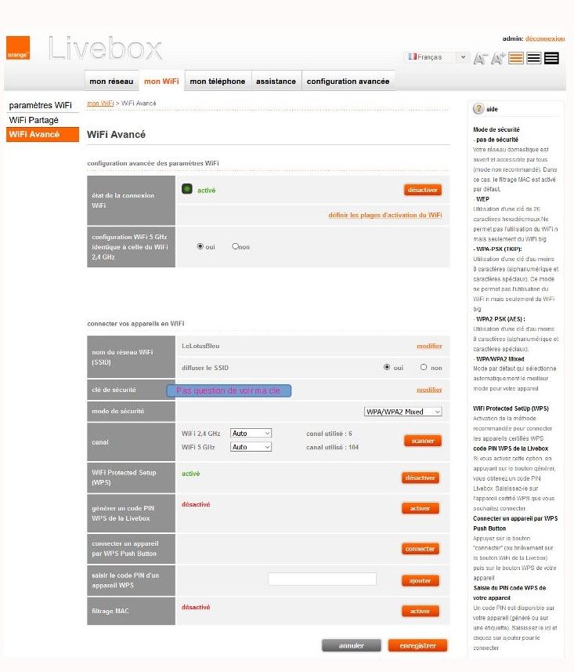Select the bold black contrast theme icon
This screenshot has width=574, height=672.
551,58
